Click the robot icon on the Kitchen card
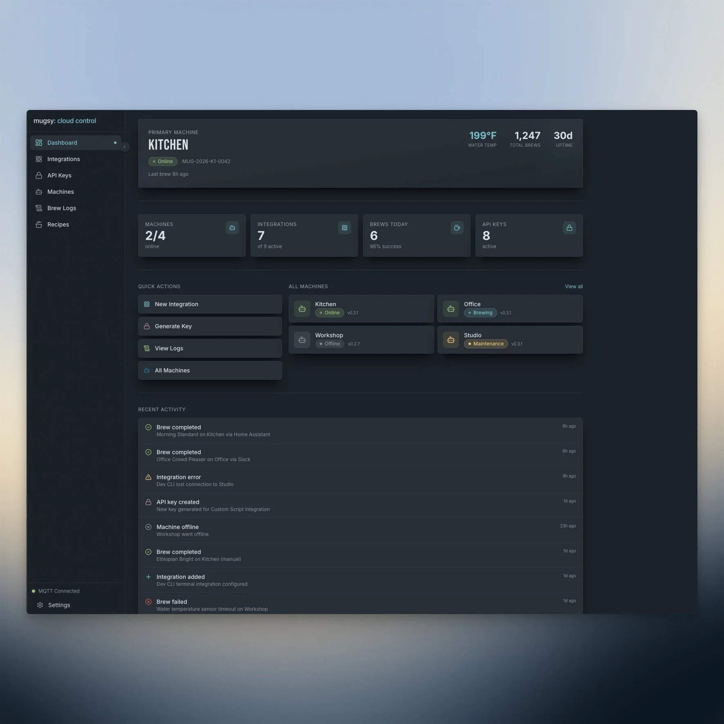 point(302,309)
